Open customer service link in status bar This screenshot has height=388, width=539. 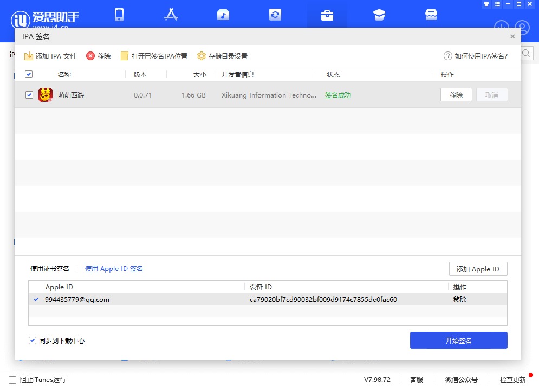417,380
